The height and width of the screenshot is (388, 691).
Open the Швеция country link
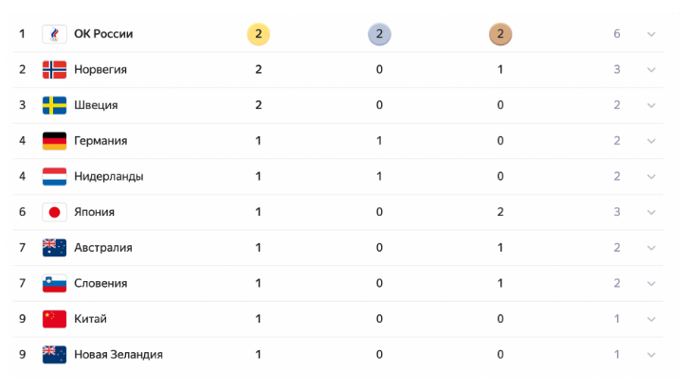(x=96, y=105)
